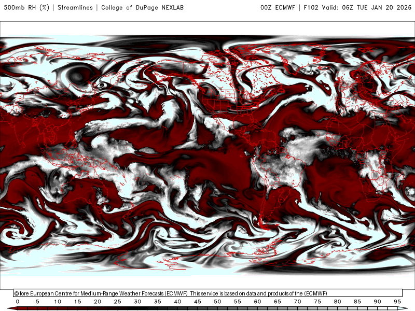Click the global 500mb RH map image
The image size is (415, 311).
[208, 155]
